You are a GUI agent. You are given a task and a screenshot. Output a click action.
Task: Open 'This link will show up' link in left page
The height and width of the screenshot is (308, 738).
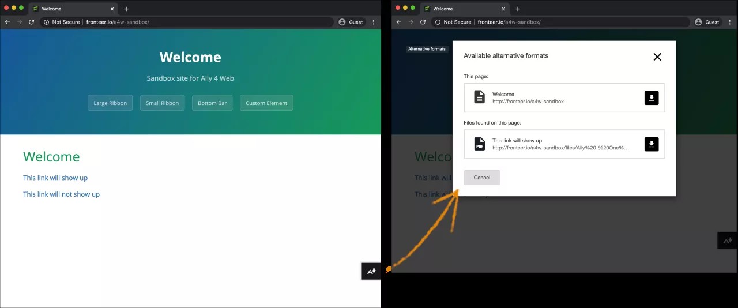pyautogui.click(x=55, y=178)
